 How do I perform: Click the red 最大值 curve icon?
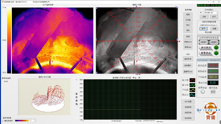(192, 80)
